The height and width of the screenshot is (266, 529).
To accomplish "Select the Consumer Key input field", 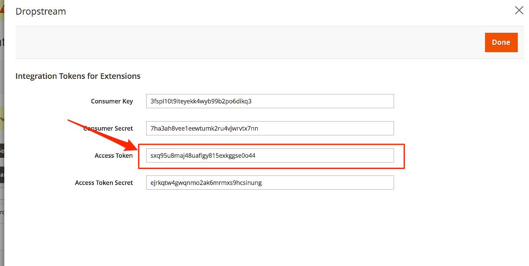I will (270, 101).
